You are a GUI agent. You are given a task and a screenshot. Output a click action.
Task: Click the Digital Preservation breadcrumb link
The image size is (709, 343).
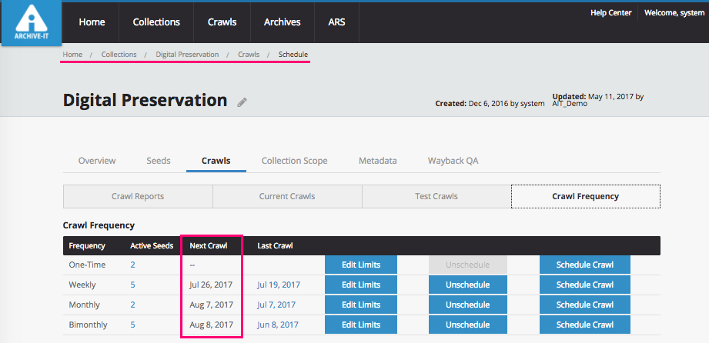[x=187, y=55]
